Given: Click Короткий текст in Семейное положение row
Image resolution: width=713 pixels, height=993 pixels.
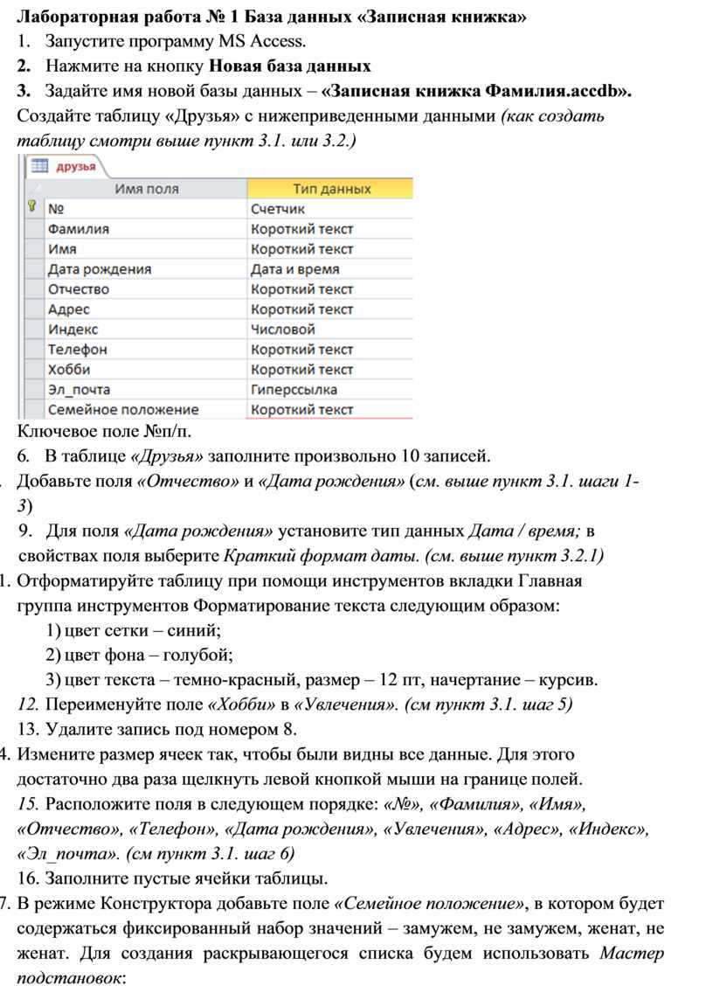Looking at the screenshot, I should tap(330, 410).
